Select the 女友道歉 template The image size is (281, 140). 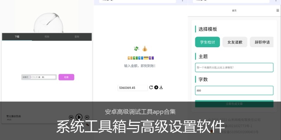(235, 42)
